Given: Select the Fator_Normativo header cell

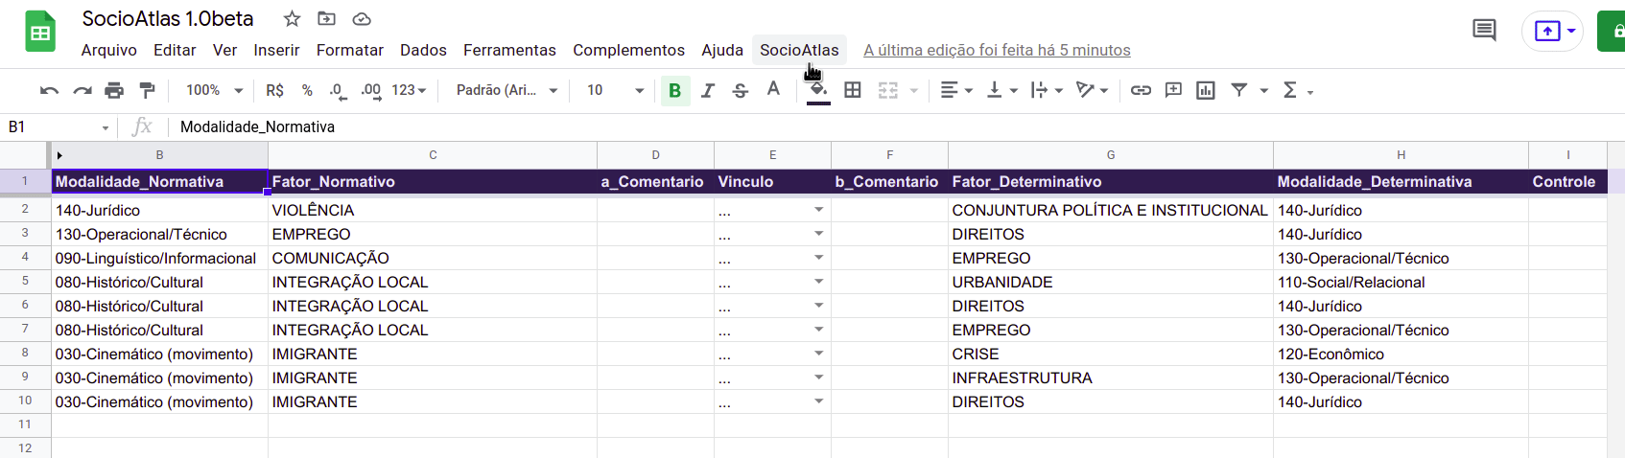Looking at the screenshot, I should (x=433, y=182).
